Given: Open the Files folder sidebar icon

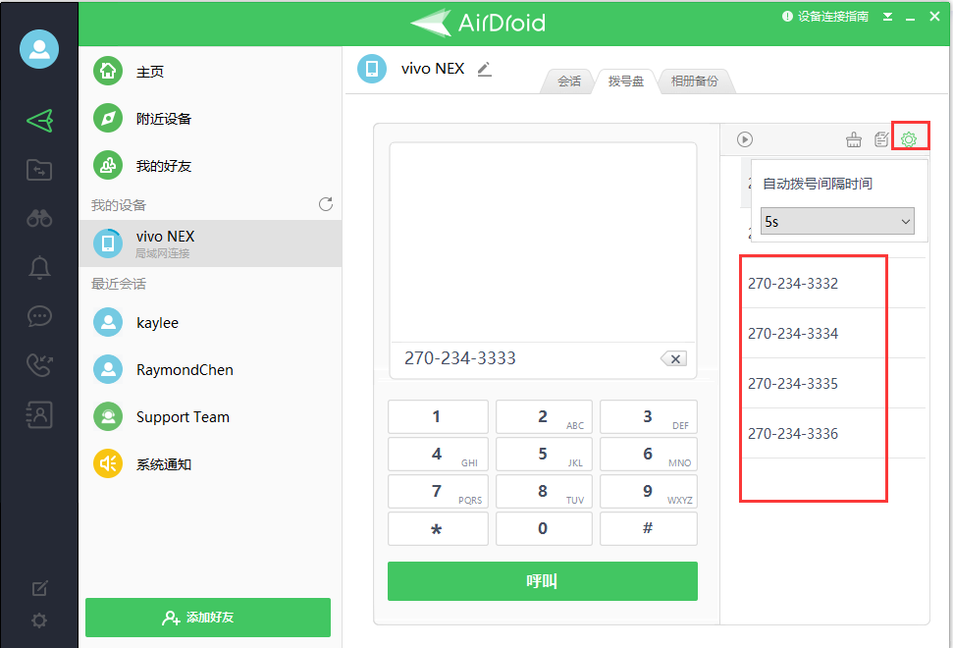Looking at the screenshot, I should (x=39, y=170).
